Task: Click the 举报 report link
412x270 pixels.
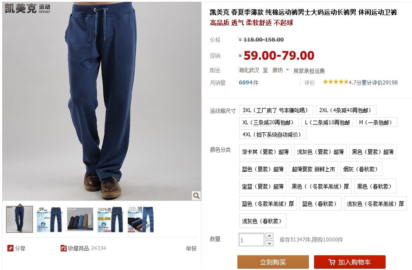Action: (x=191, y=248)
